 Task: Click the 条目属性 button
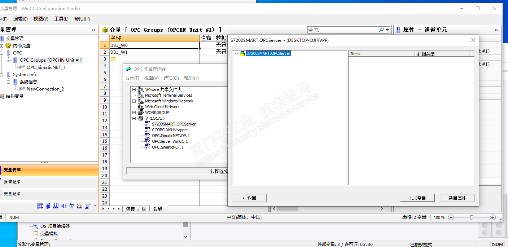point(457,198)
